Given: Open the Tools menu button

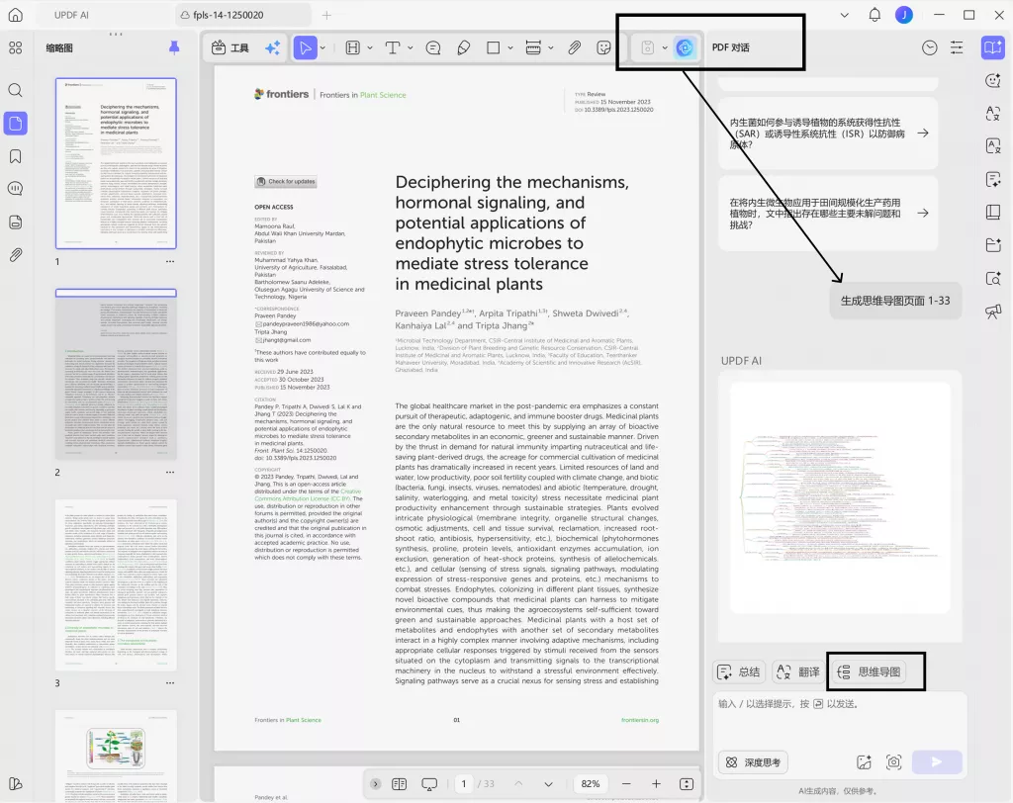Looking at the screenshot, I should click(230, 47).
